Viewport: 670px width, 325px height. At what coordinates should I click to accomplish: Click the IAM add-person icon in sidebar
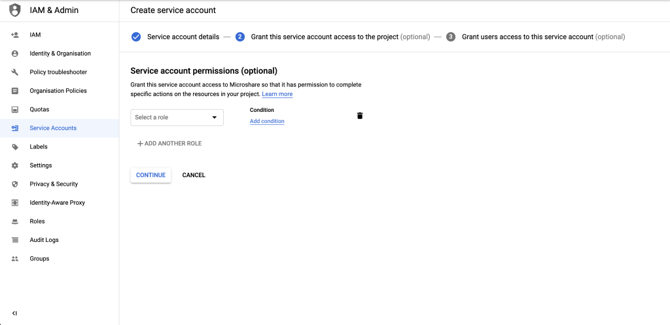click(14, 35)
